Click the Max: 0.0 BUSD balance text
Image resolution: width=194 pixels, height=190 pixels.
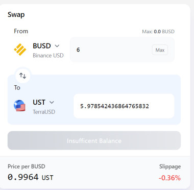[x=158, y=32]
